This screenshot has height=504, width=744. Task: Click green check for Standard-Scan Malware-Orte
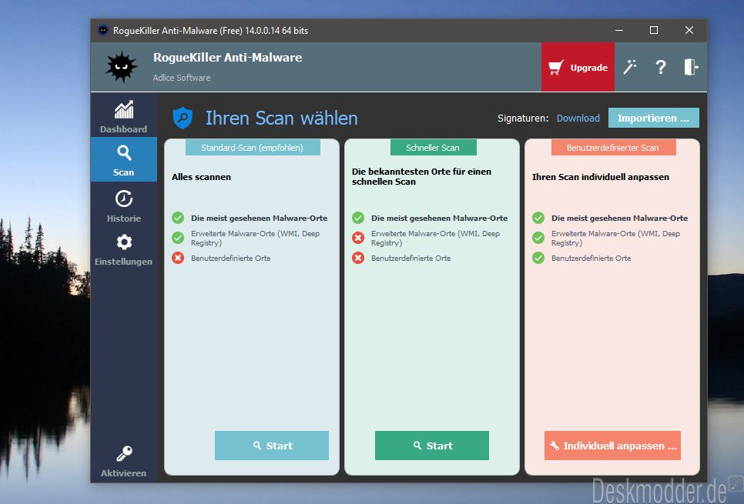(x=178, y=218)
